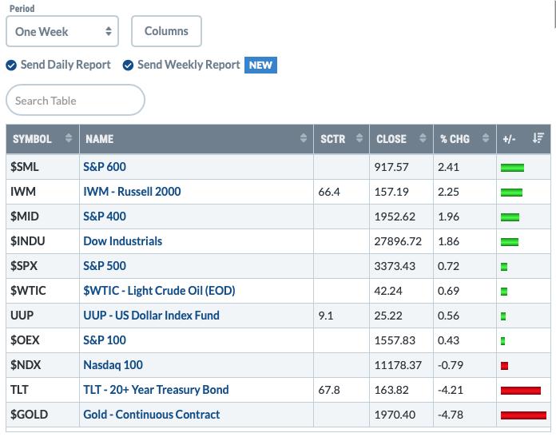Screen dimensions: 556x437
Task: Click the percent change -4.78
Action: pyautogui.click(x=451, y=415)
